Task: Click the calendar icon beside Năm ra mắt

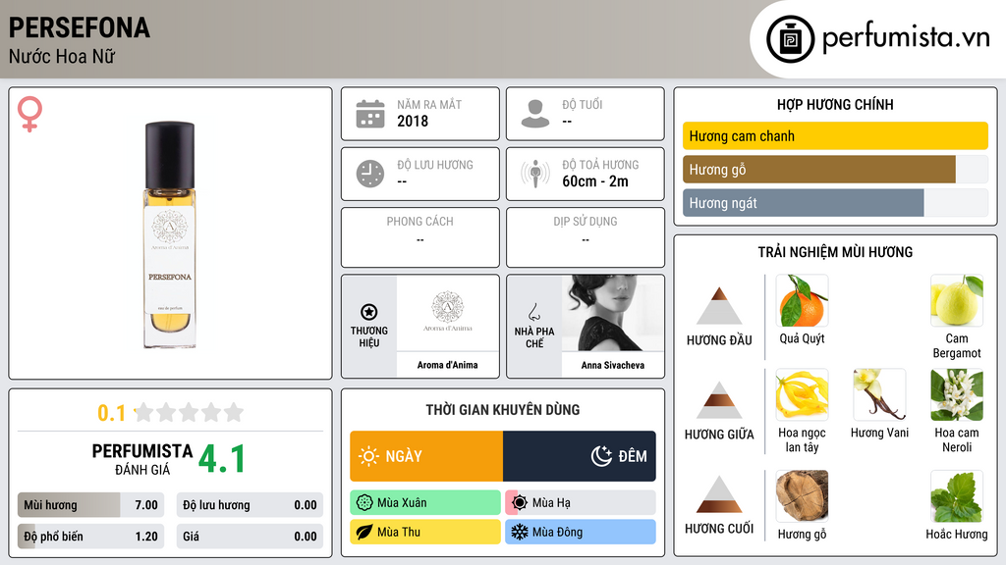Action: coord(370,114)
